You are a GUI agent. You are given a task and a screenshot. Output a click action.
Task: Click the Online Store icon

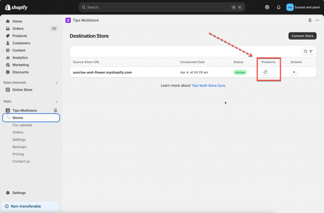point(8,90)
